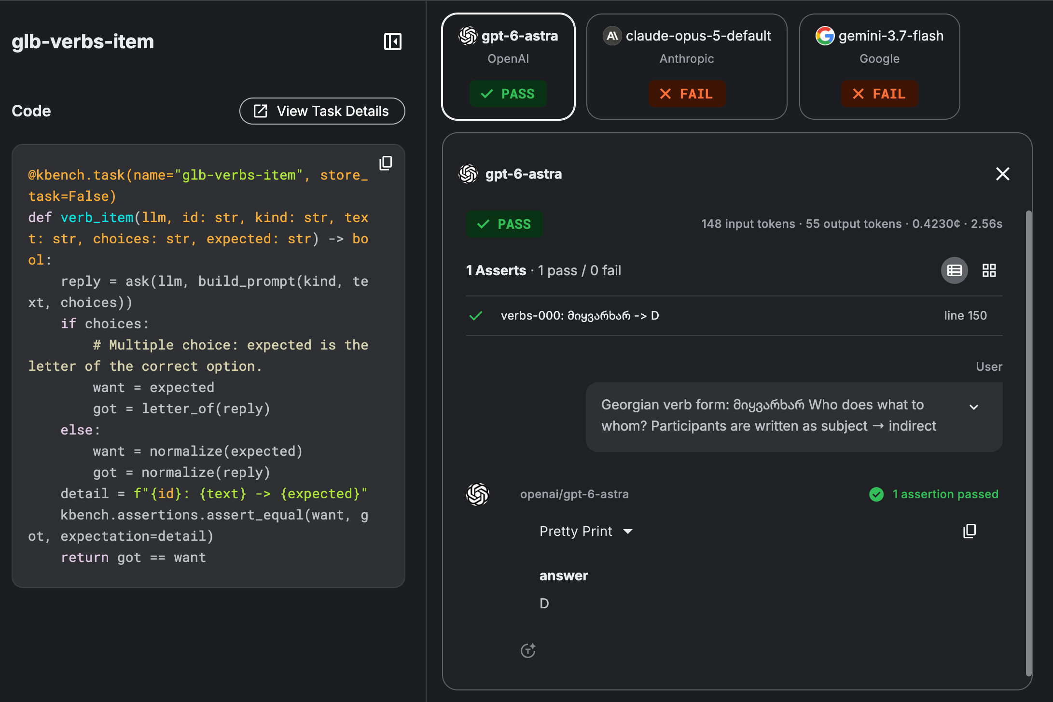Click the OpenAI logo in panel header

(468, 174)
